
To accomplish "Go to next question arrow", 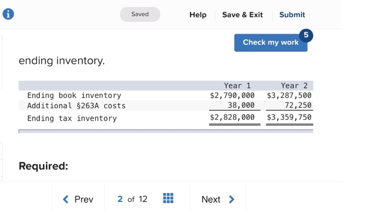I will pyautogui.click(x=232, y=199).
